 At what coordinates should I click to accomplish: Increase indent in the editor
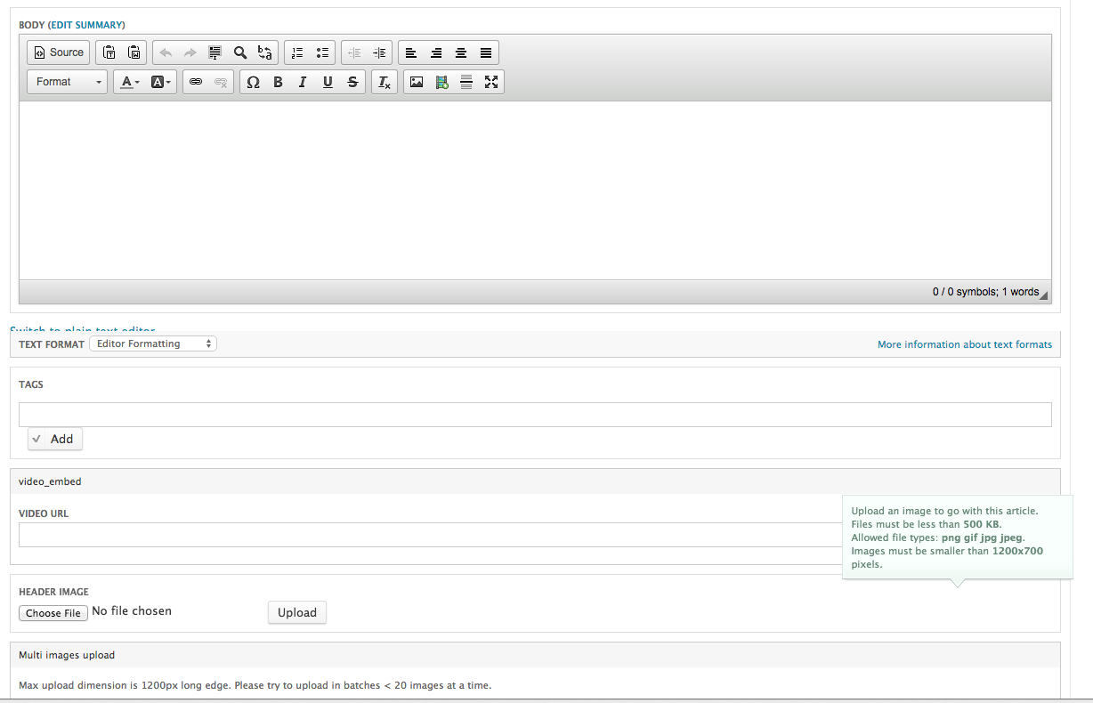[x=379, y=53]
